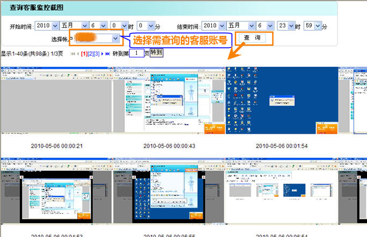This screenshot has width=367, height=237.
Task: Click the page number input field
Action: coord(137,53)
